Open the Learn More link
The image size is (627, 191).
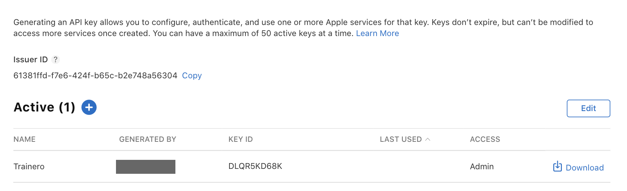click(377, 33)
